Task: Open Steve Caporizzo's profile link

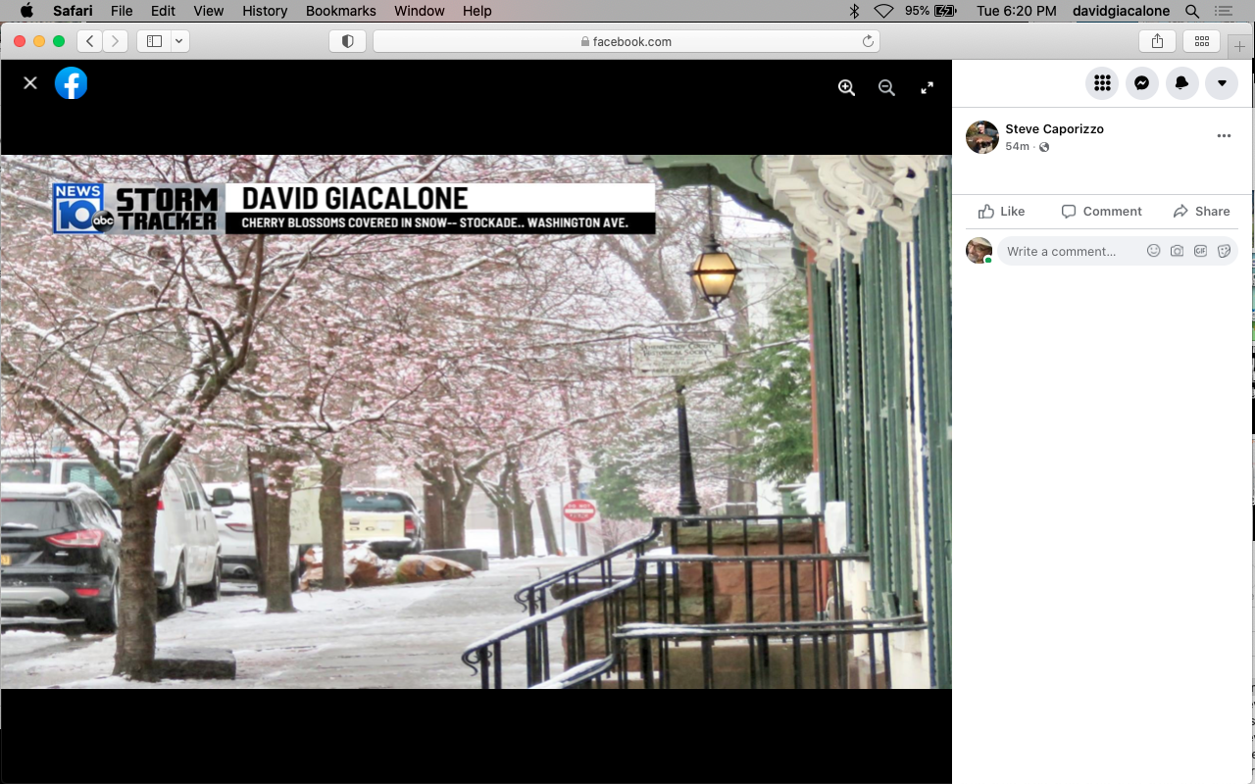Action: 1054,128
